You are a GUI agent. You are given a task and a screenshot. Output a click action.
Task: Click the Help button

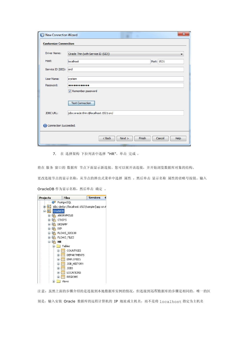[x=178, y=139]
